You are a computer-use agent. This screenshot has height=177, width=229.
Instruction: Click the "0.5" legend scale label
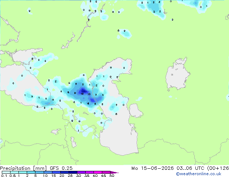[x=12, y=176]
